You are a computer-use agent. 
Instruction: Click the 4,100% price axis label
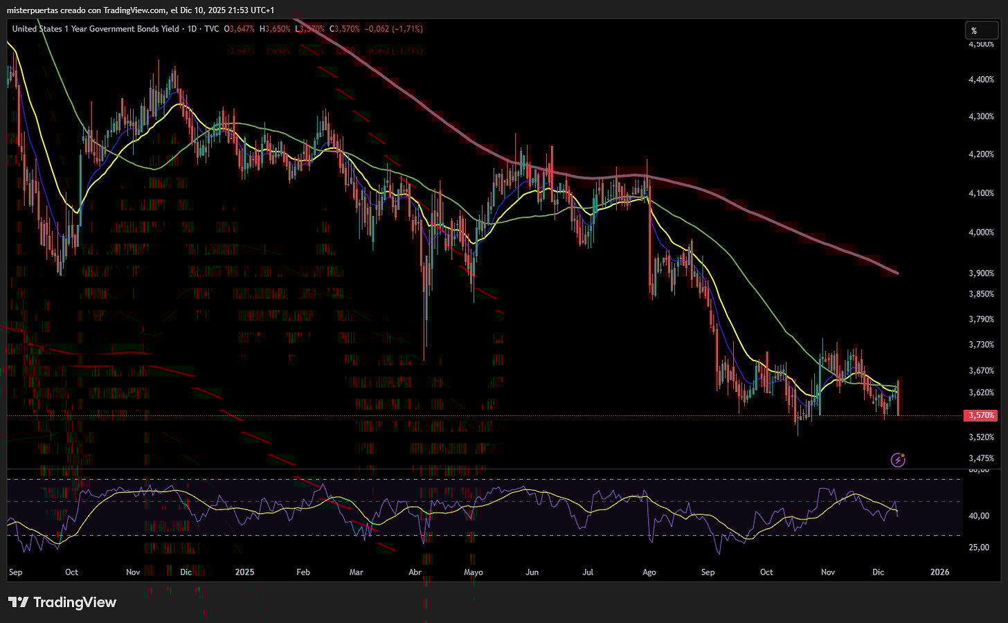[x=981, y=193]
